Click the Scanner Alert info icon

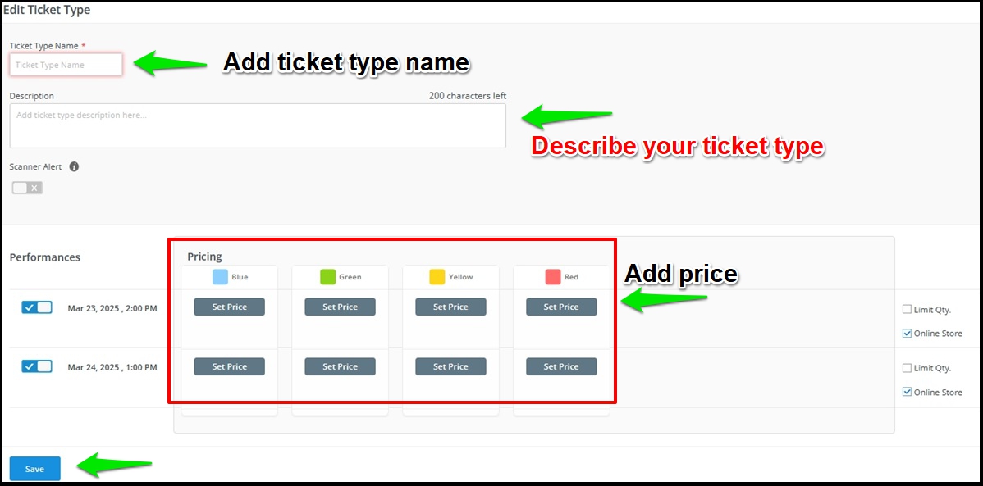tap(74, 166)
